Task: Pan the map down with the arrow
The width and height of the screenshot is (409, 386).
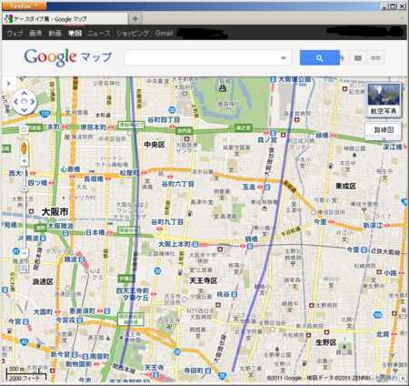Action: point(25,110)
